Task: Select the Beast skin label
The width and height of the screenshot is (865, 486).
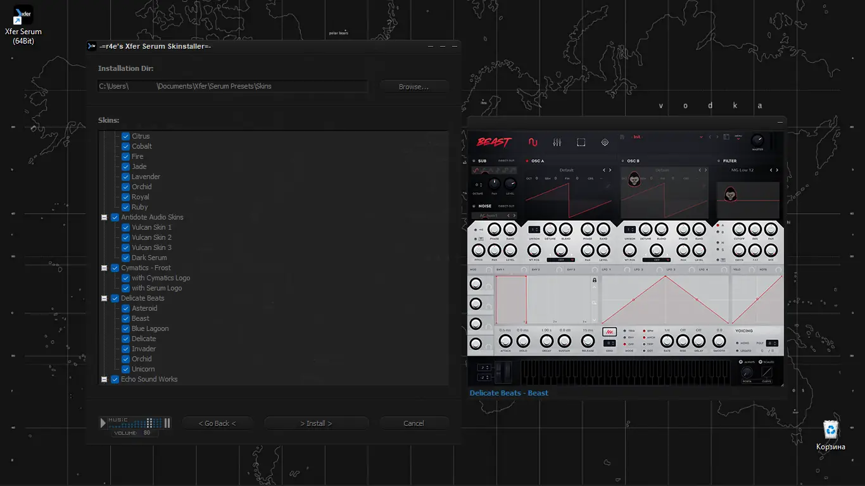Action: tap(141, 318)
